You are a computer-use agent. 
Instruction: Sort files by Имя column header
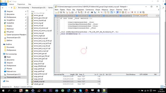pos(33,11)
